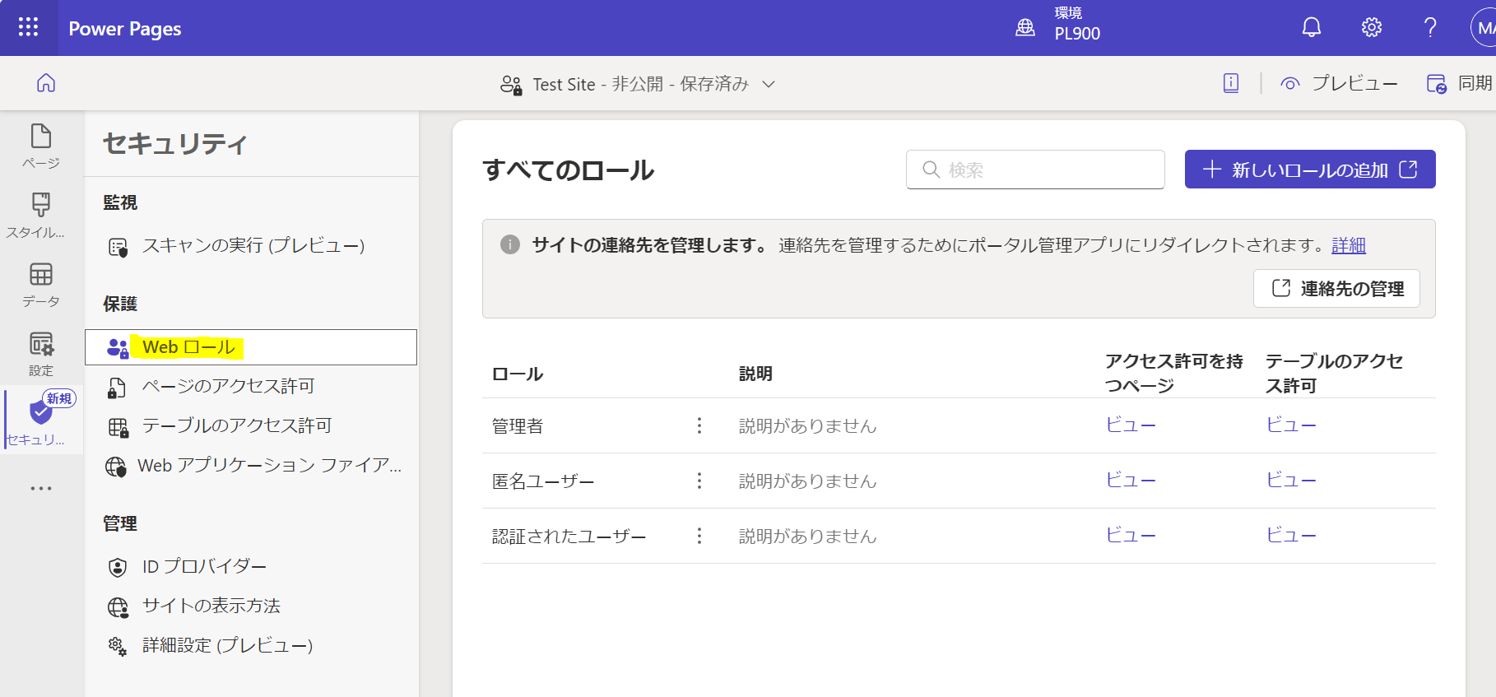Viewport: 1496px width, 697px height.
Task: Open more options for 管理者 row
Action: (699, 425)
